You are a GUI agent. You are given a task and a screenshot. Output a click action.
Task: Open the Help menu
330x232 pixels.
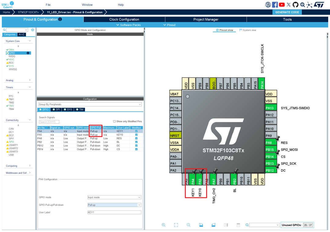click(121, 5)
